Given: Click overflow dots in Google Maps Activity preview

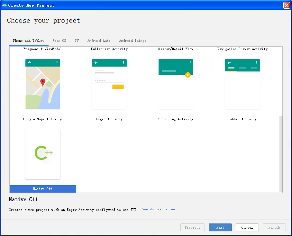Looking at the screenshot, I should point(57,63).
